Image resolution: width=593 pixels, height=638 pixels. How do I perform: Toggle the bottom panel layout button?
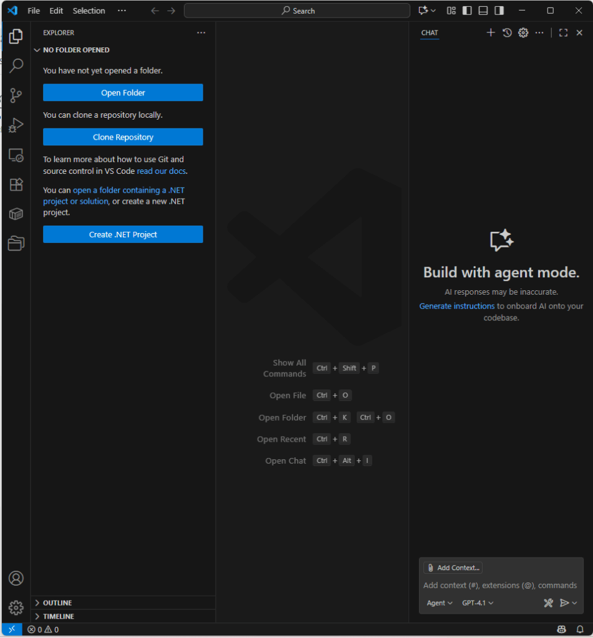point(483,11)
